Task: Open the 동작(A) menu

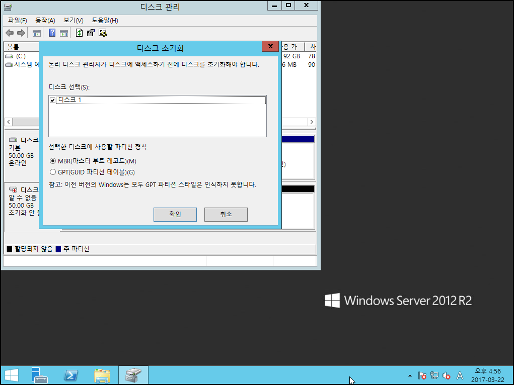Action: coord(45,20)
